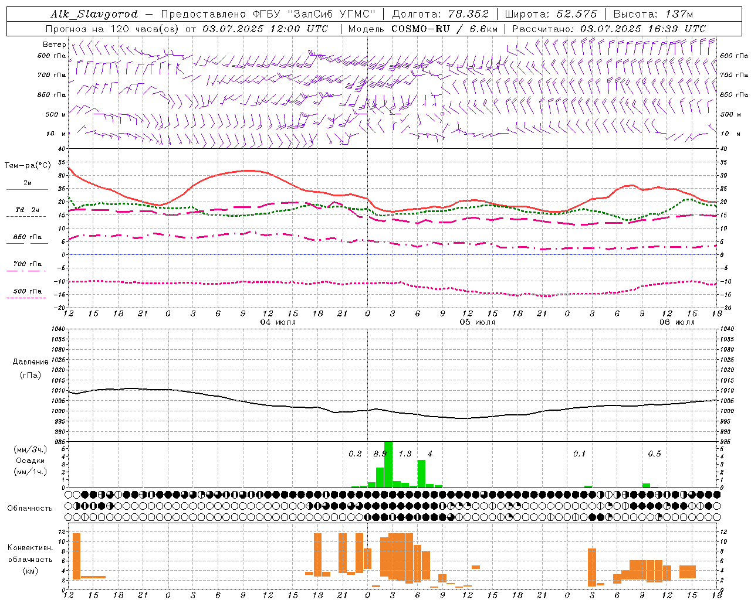Click the 0.2 precipitation total
Viewport: 751px width, 600px height.
(355, 454)
